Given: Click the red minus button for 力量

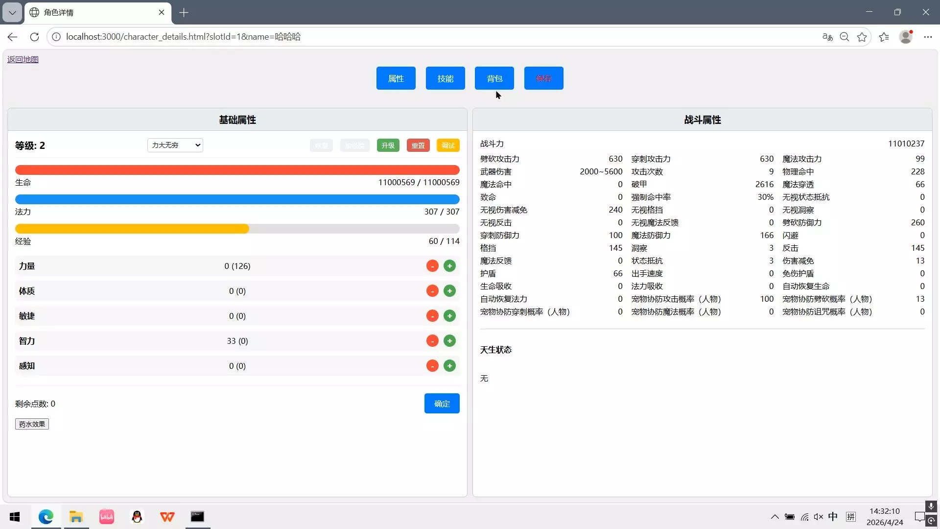Looking at the screenshot, I should [x=432, y=266].
